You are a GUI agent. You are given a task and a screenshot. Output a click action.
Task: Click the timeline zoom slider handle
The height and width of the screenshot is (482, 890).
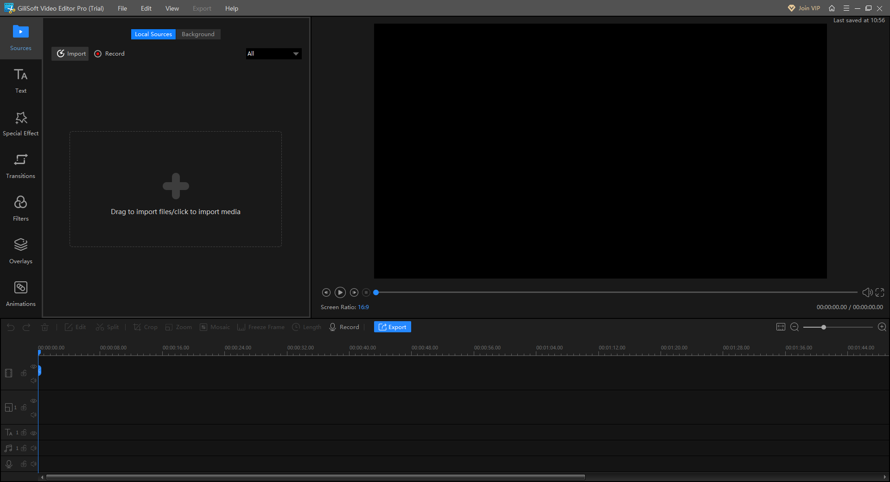click(x=824, y=327)
